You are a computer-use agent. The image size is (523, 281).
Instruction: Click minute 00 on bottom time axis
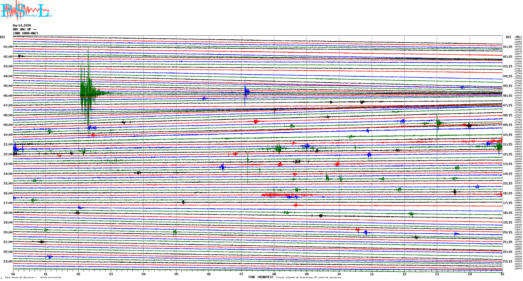pyautogui.click(x=13, y=274)
